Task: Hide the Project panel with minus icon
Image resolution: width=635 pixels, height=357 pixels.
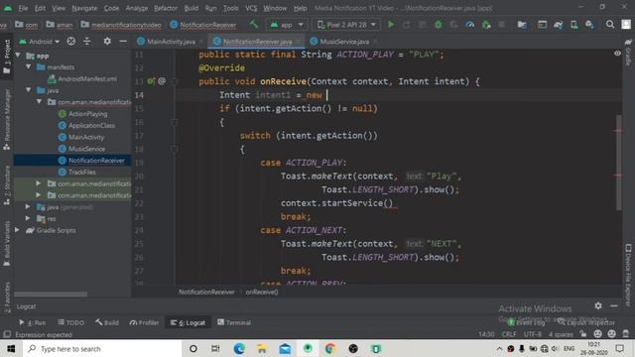Action: click(x=123, y=42)
